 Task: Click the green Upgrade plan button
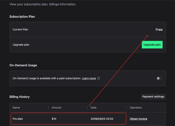(152, 45)
